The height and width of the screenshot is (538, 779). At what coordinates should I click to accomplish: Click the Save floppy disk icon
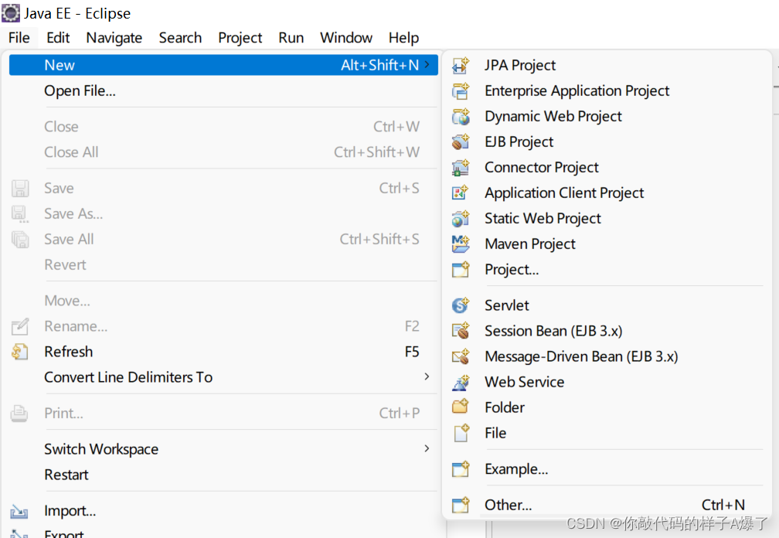(20, 189)
